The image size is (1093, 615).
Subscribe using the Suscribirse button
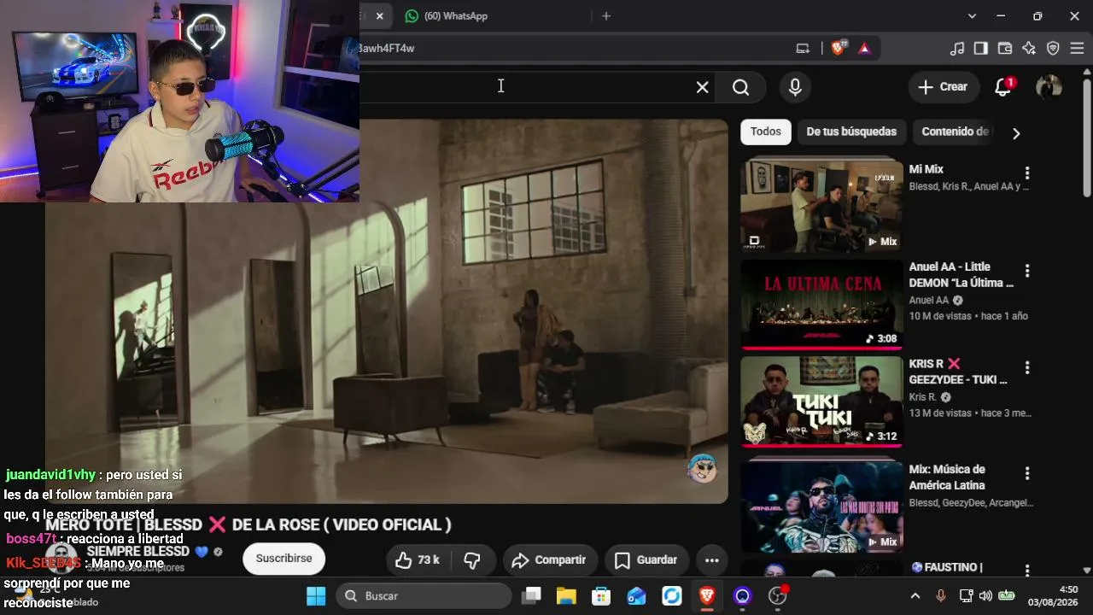click(x=284, y=559)
